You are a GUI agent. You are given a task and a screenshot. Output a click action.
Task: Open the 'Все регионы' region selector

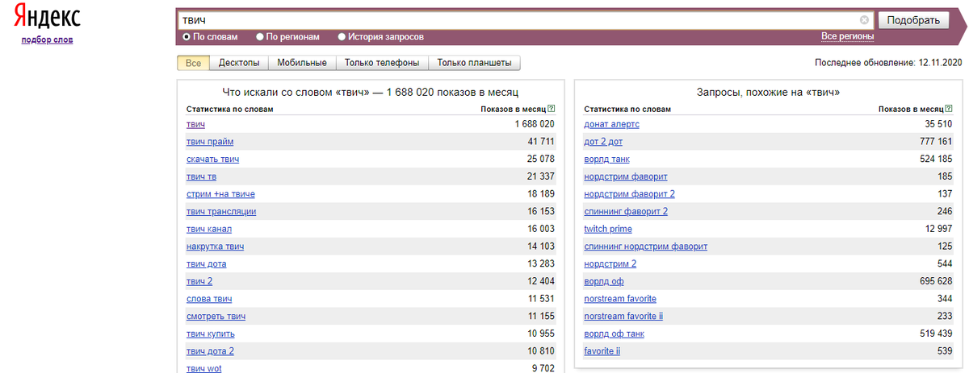point(848,36)
